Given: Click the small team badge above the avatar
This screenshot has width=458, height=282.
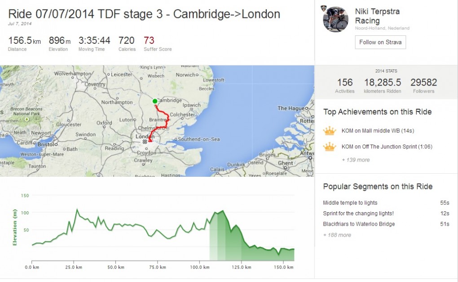Looking at the screenshot, I should click(325, 8).
